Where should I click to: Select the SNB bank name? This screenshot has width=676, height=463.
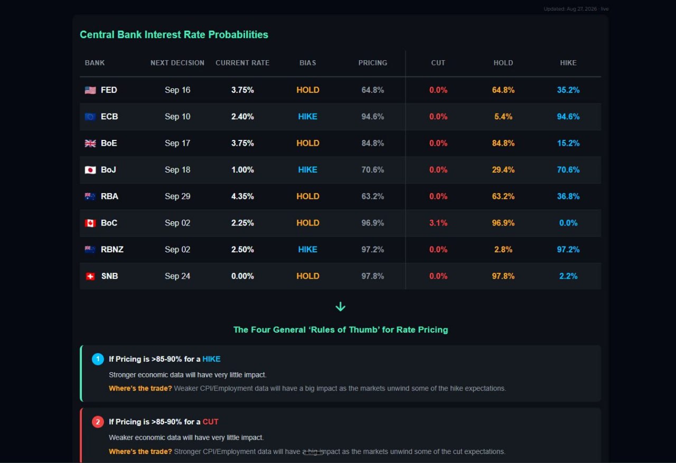109,276
